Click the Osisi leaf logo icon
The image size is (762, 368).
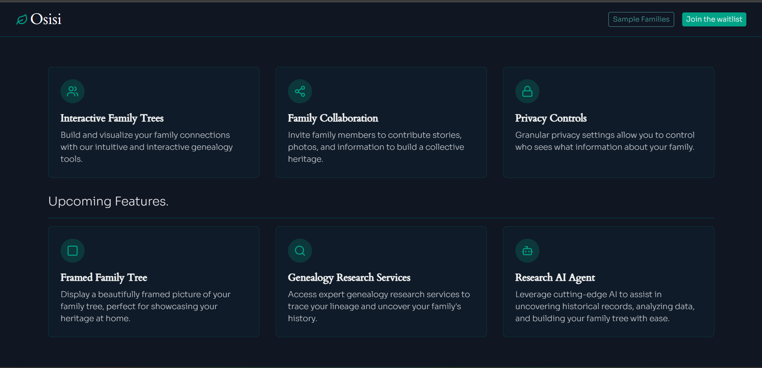pyautogui.click(x=22, y=19)
